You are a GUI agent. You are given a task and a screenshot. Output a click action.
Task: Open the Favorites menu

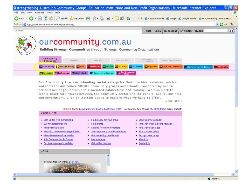click(40, 12)
